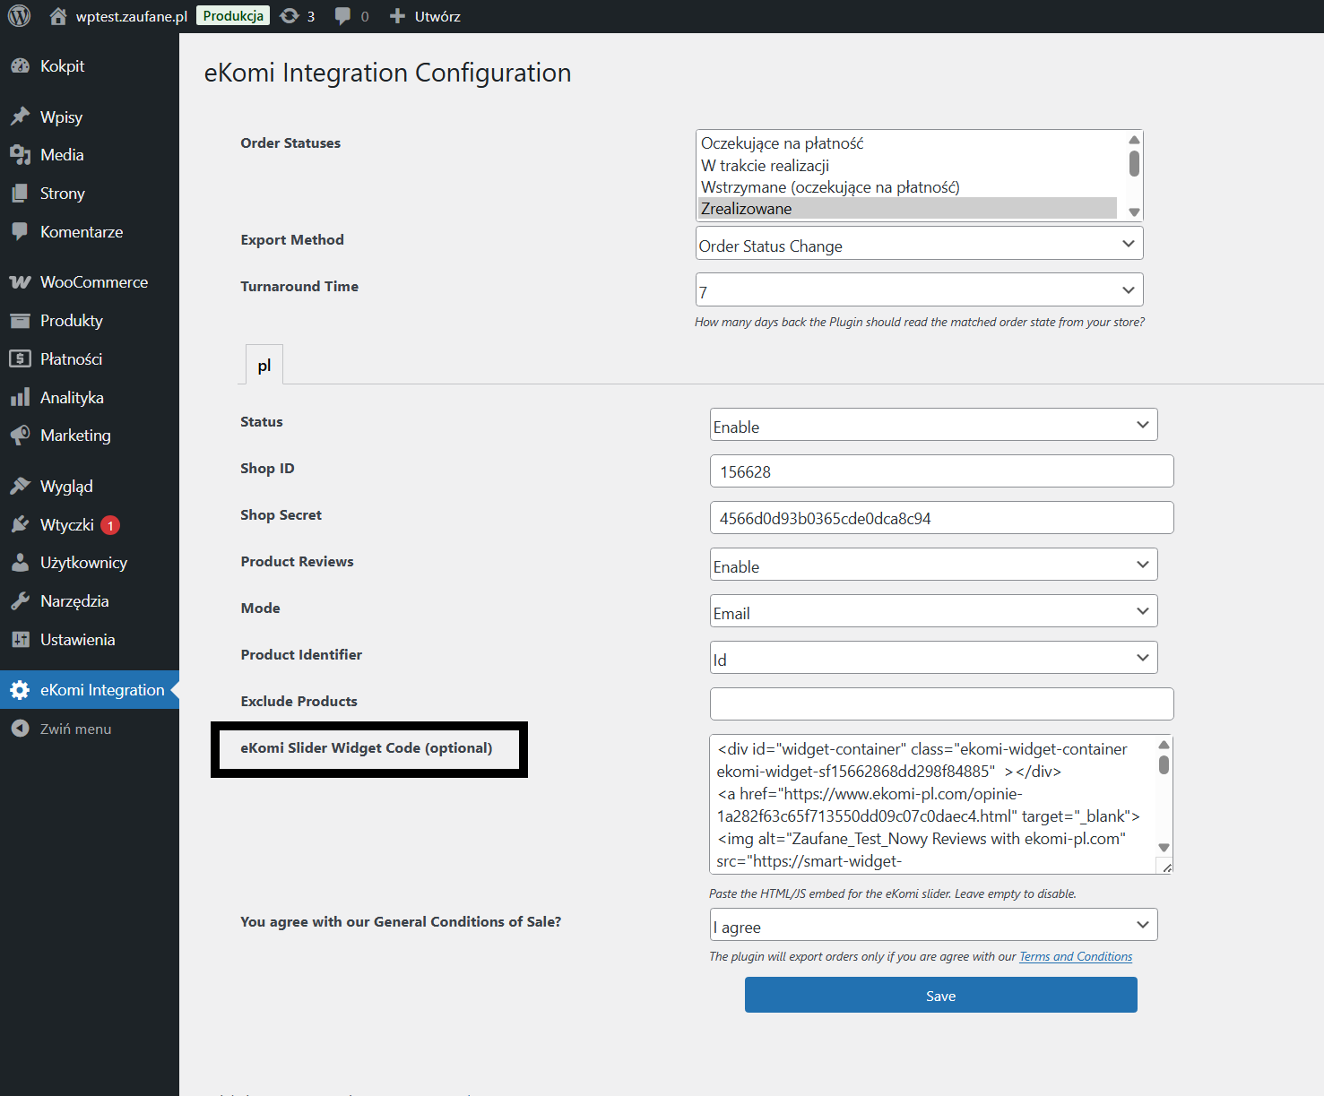Open the Product Reviews dropdown

coord(933,565)
